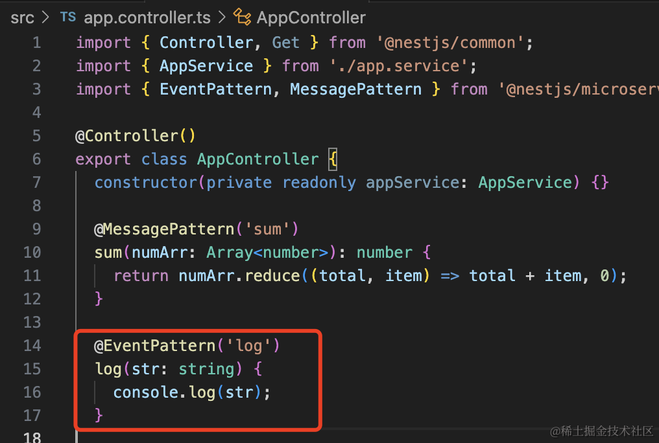Click the AppController class symbol icon
This screenshot has width=659, height=443.
[242, 17]
